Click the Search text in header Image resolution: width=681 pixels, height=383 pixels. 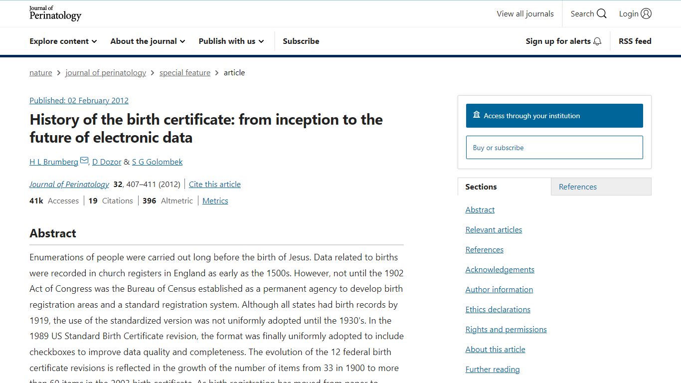tap(582, 14)
